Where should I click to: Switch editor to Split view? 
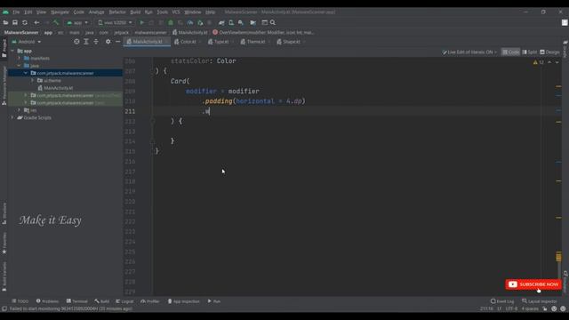point(530,52)
